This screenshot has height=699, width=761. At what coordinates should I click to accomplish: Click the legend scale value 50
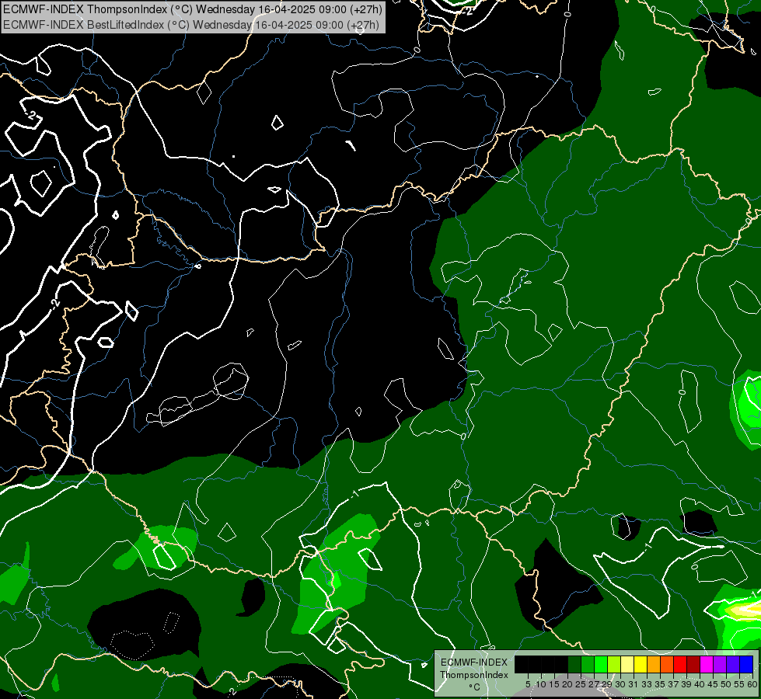[726, 684]
